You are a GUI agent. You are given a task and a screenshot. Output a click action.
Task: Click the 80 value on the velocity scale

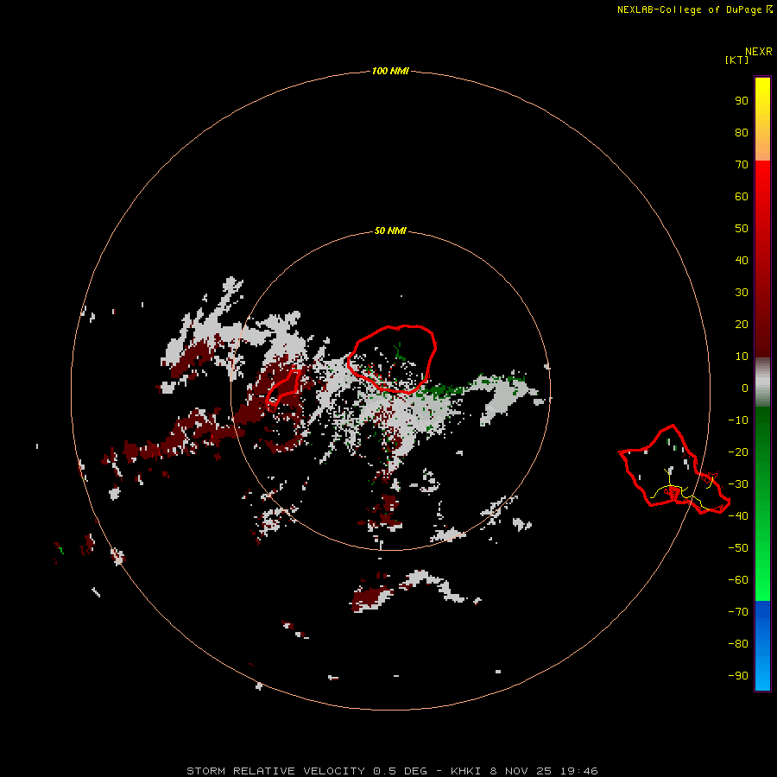[742, 132]
